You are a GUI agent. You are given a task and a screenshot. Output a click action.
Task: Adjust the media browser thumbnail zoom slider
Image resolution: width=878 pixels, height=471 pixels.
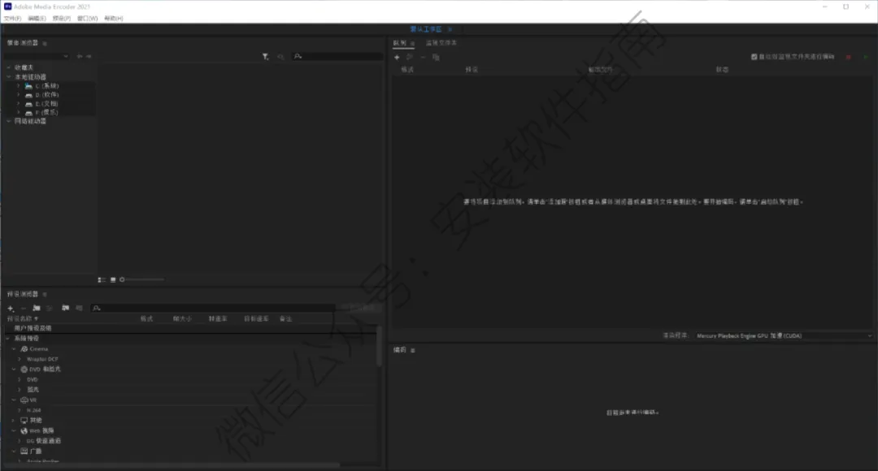pos(142,279)
